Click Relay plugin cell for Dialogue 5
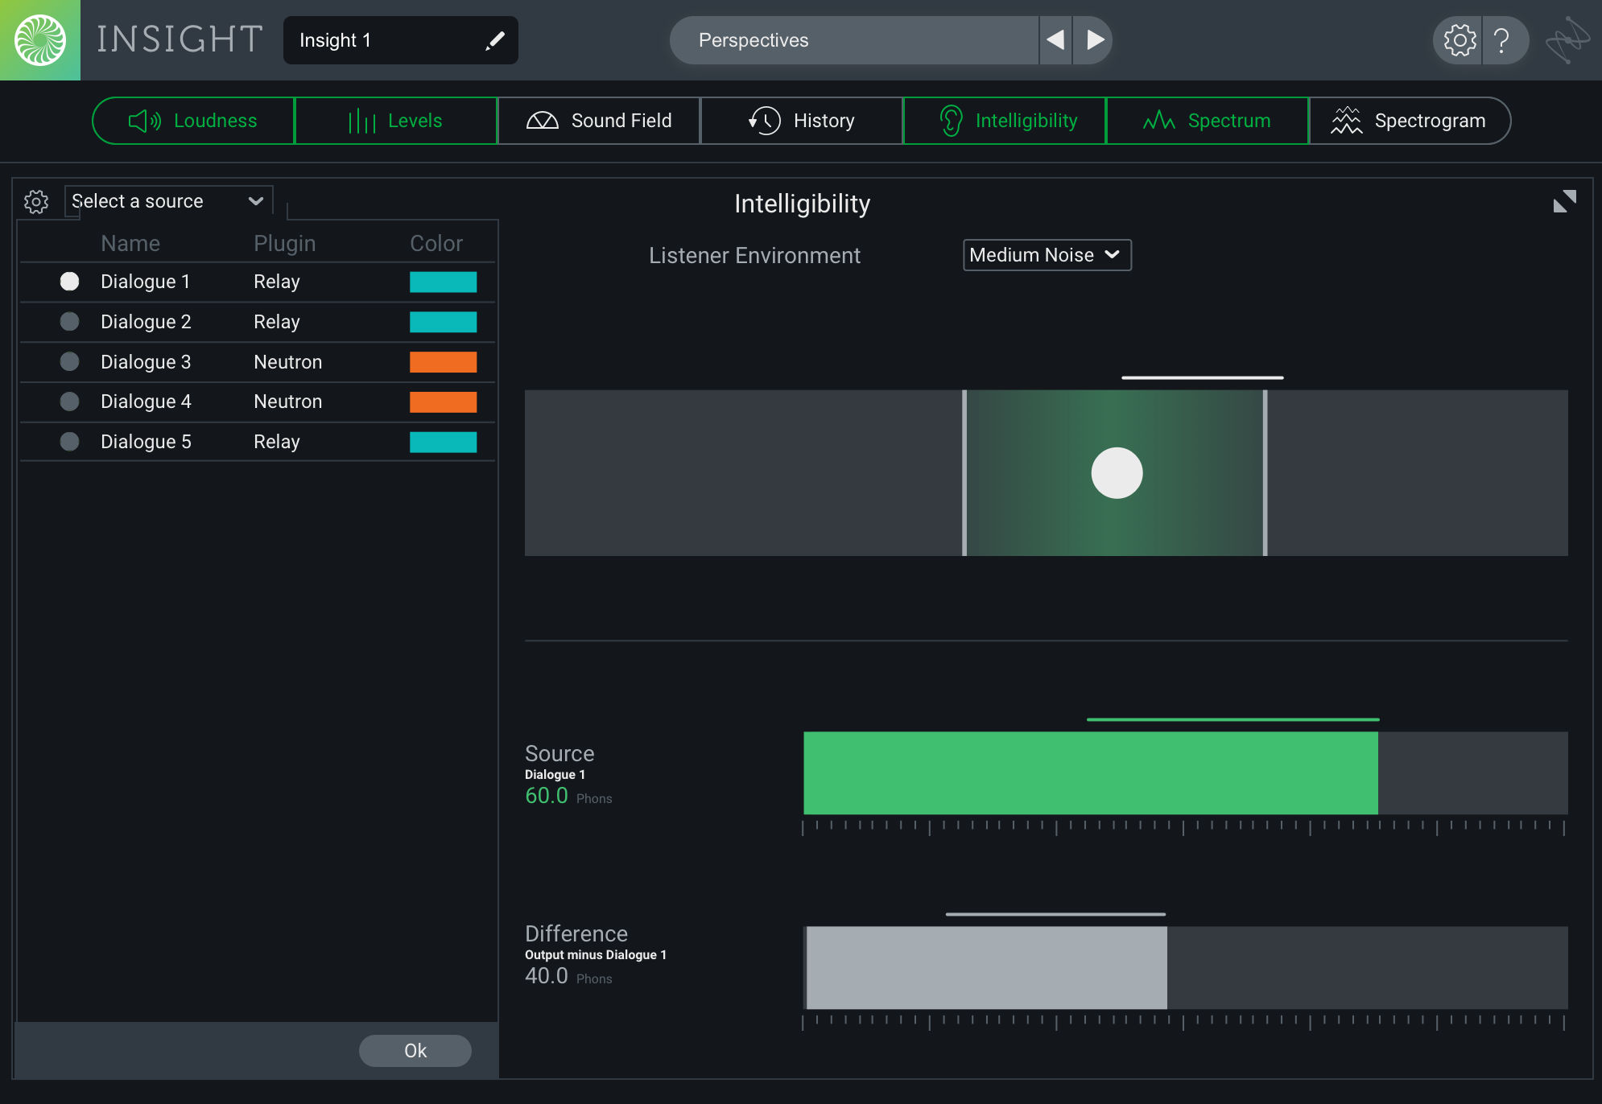Image resolution: width=1602 pixels, height=1104 pixels. click(x=277, y=442)
